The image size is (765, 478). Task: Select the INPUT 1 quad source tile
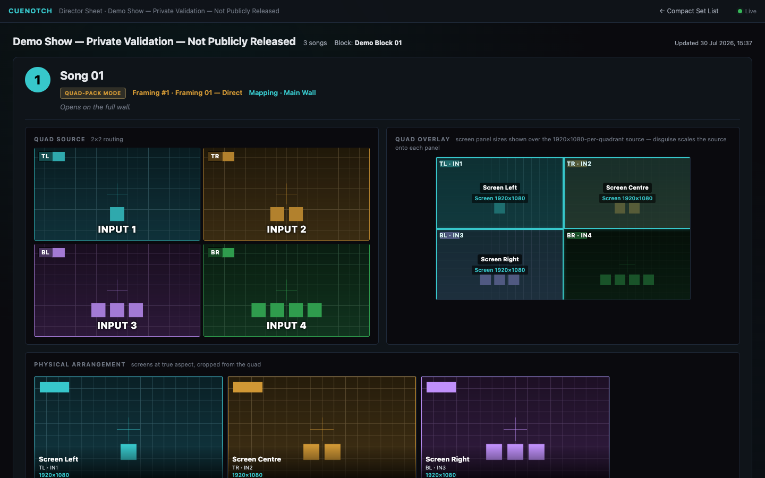(117, 194)
